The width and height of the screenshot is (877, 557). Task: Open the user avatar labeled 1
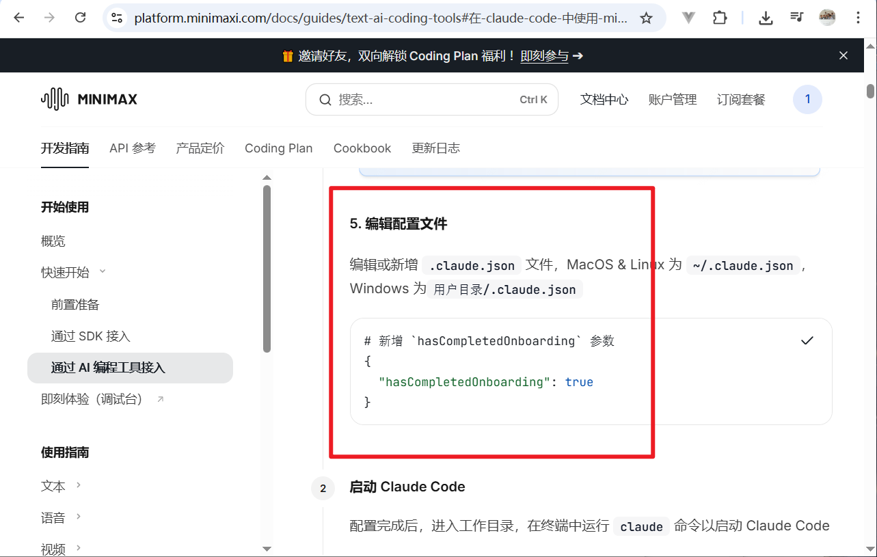click(x=807, y=99)
